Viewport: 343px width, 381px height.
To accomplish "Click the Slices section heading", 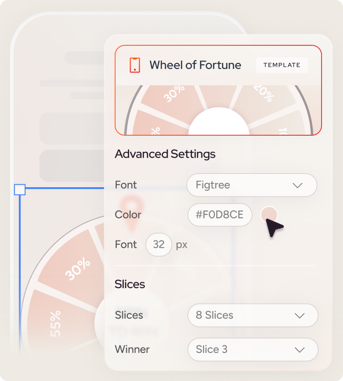I will [130, 284].
